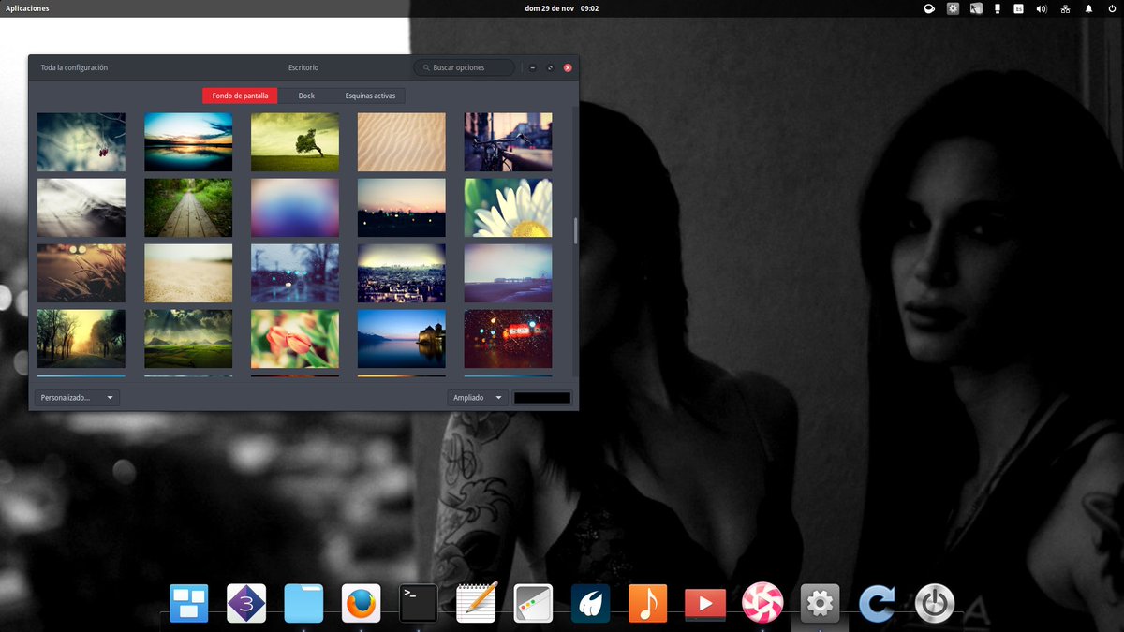Select the white daisy flower wallpaper
The image size is (1124, 632).
pos(509,208)
